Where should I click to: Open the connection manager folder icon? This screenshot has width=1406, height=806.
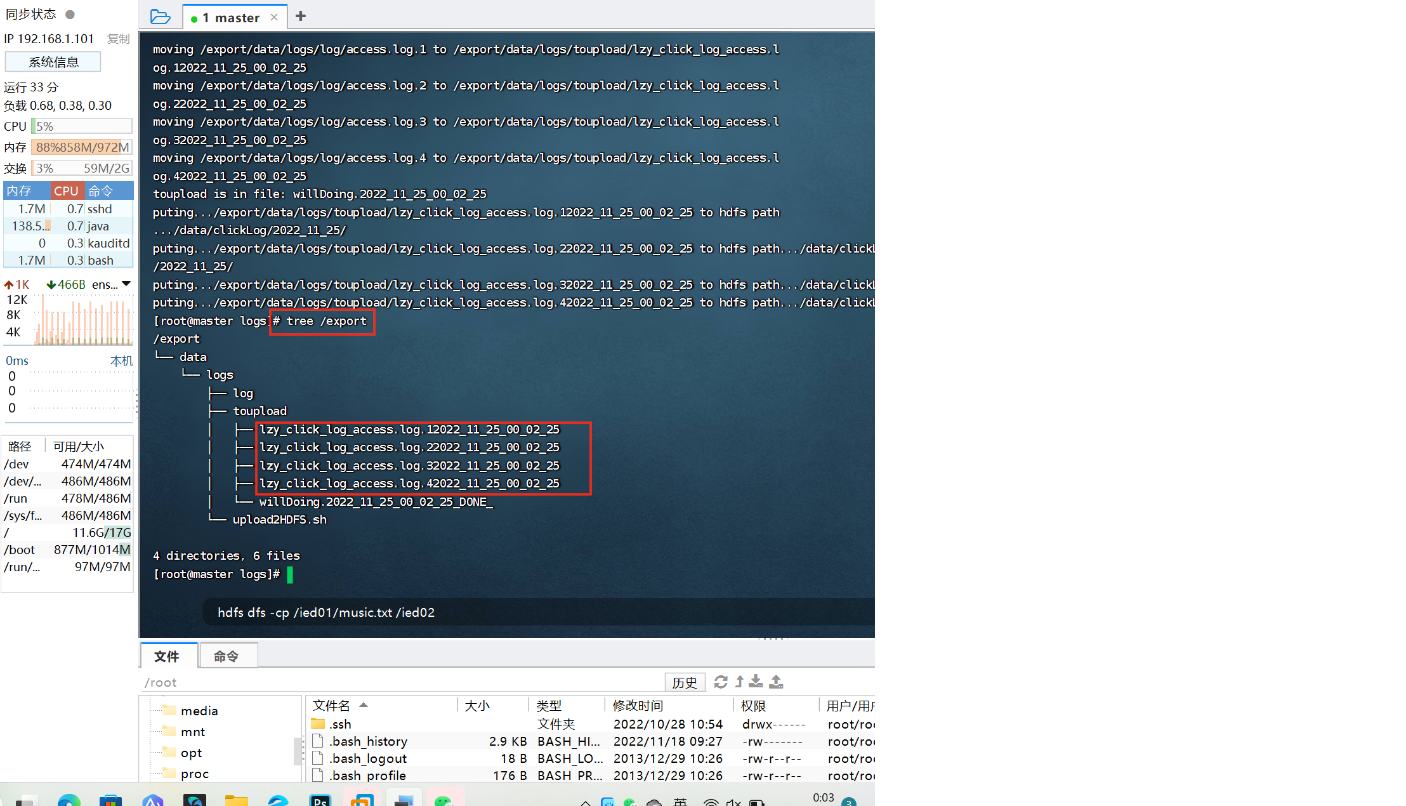pos(160,17)
